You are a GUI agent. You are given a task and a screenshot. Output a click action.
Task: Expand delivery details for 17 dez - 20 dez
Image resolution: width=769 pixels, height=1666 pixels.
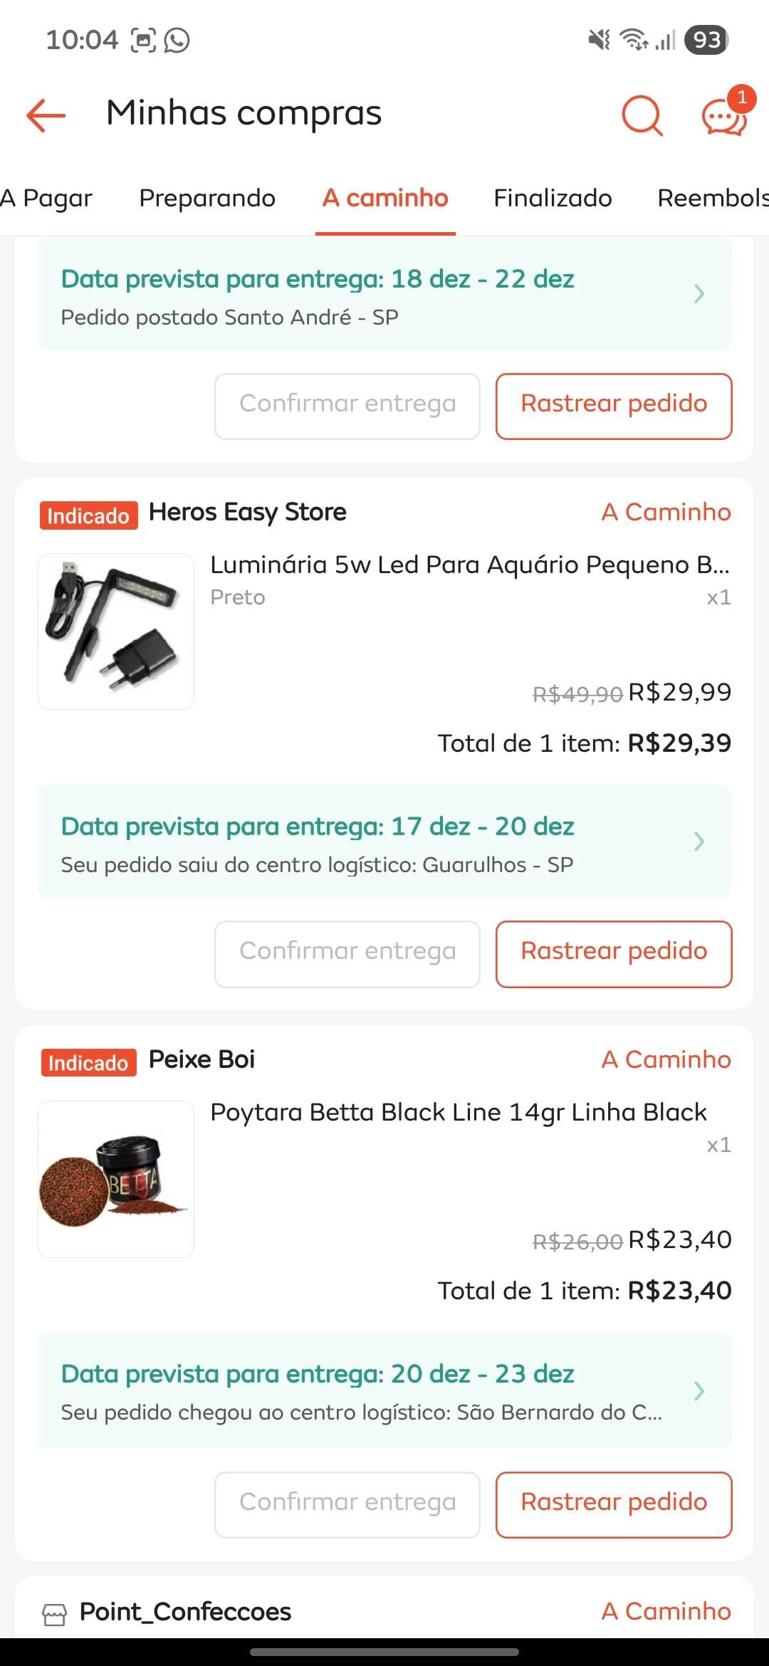(699, 842)
